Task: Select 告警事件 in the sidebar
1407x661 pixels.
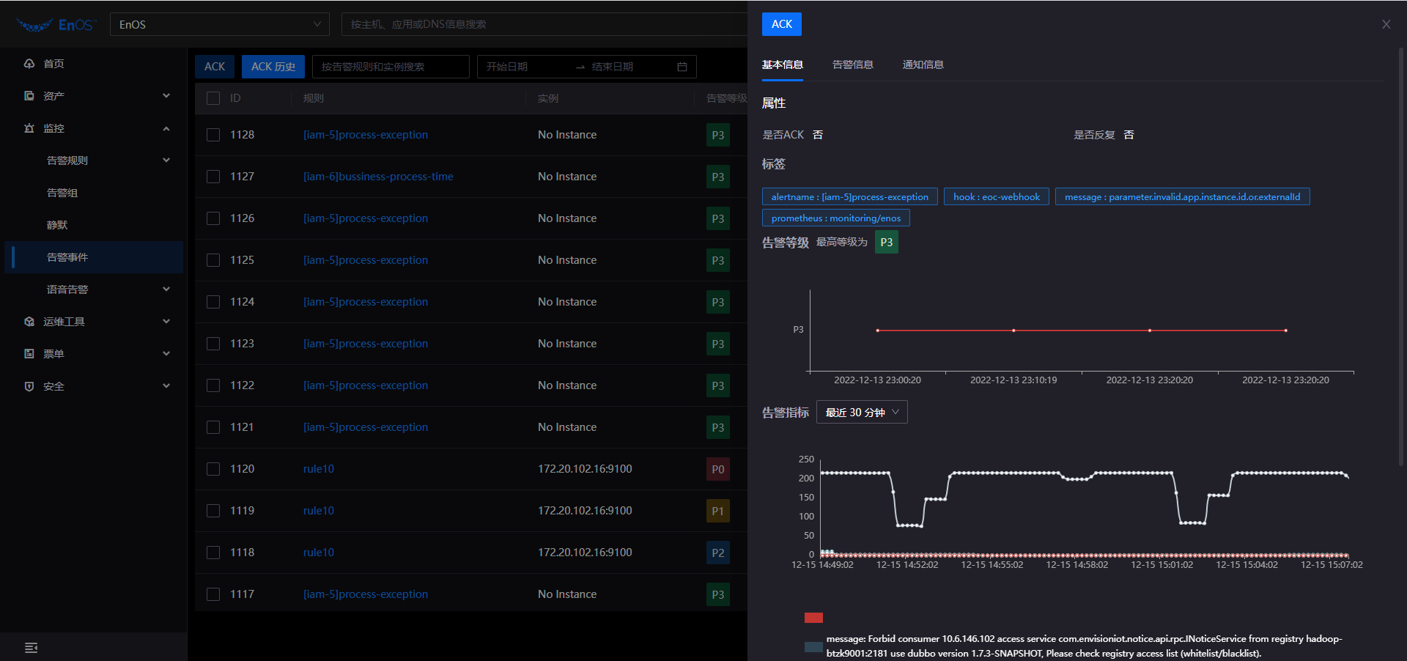Action: click(x=94, y=257)
